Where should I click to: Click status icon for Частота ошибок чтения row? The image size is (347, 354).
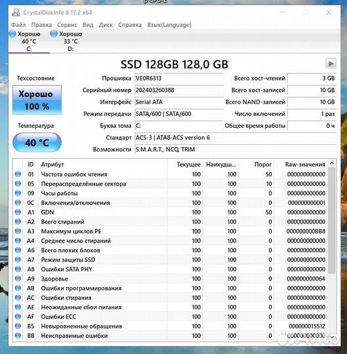18,174
